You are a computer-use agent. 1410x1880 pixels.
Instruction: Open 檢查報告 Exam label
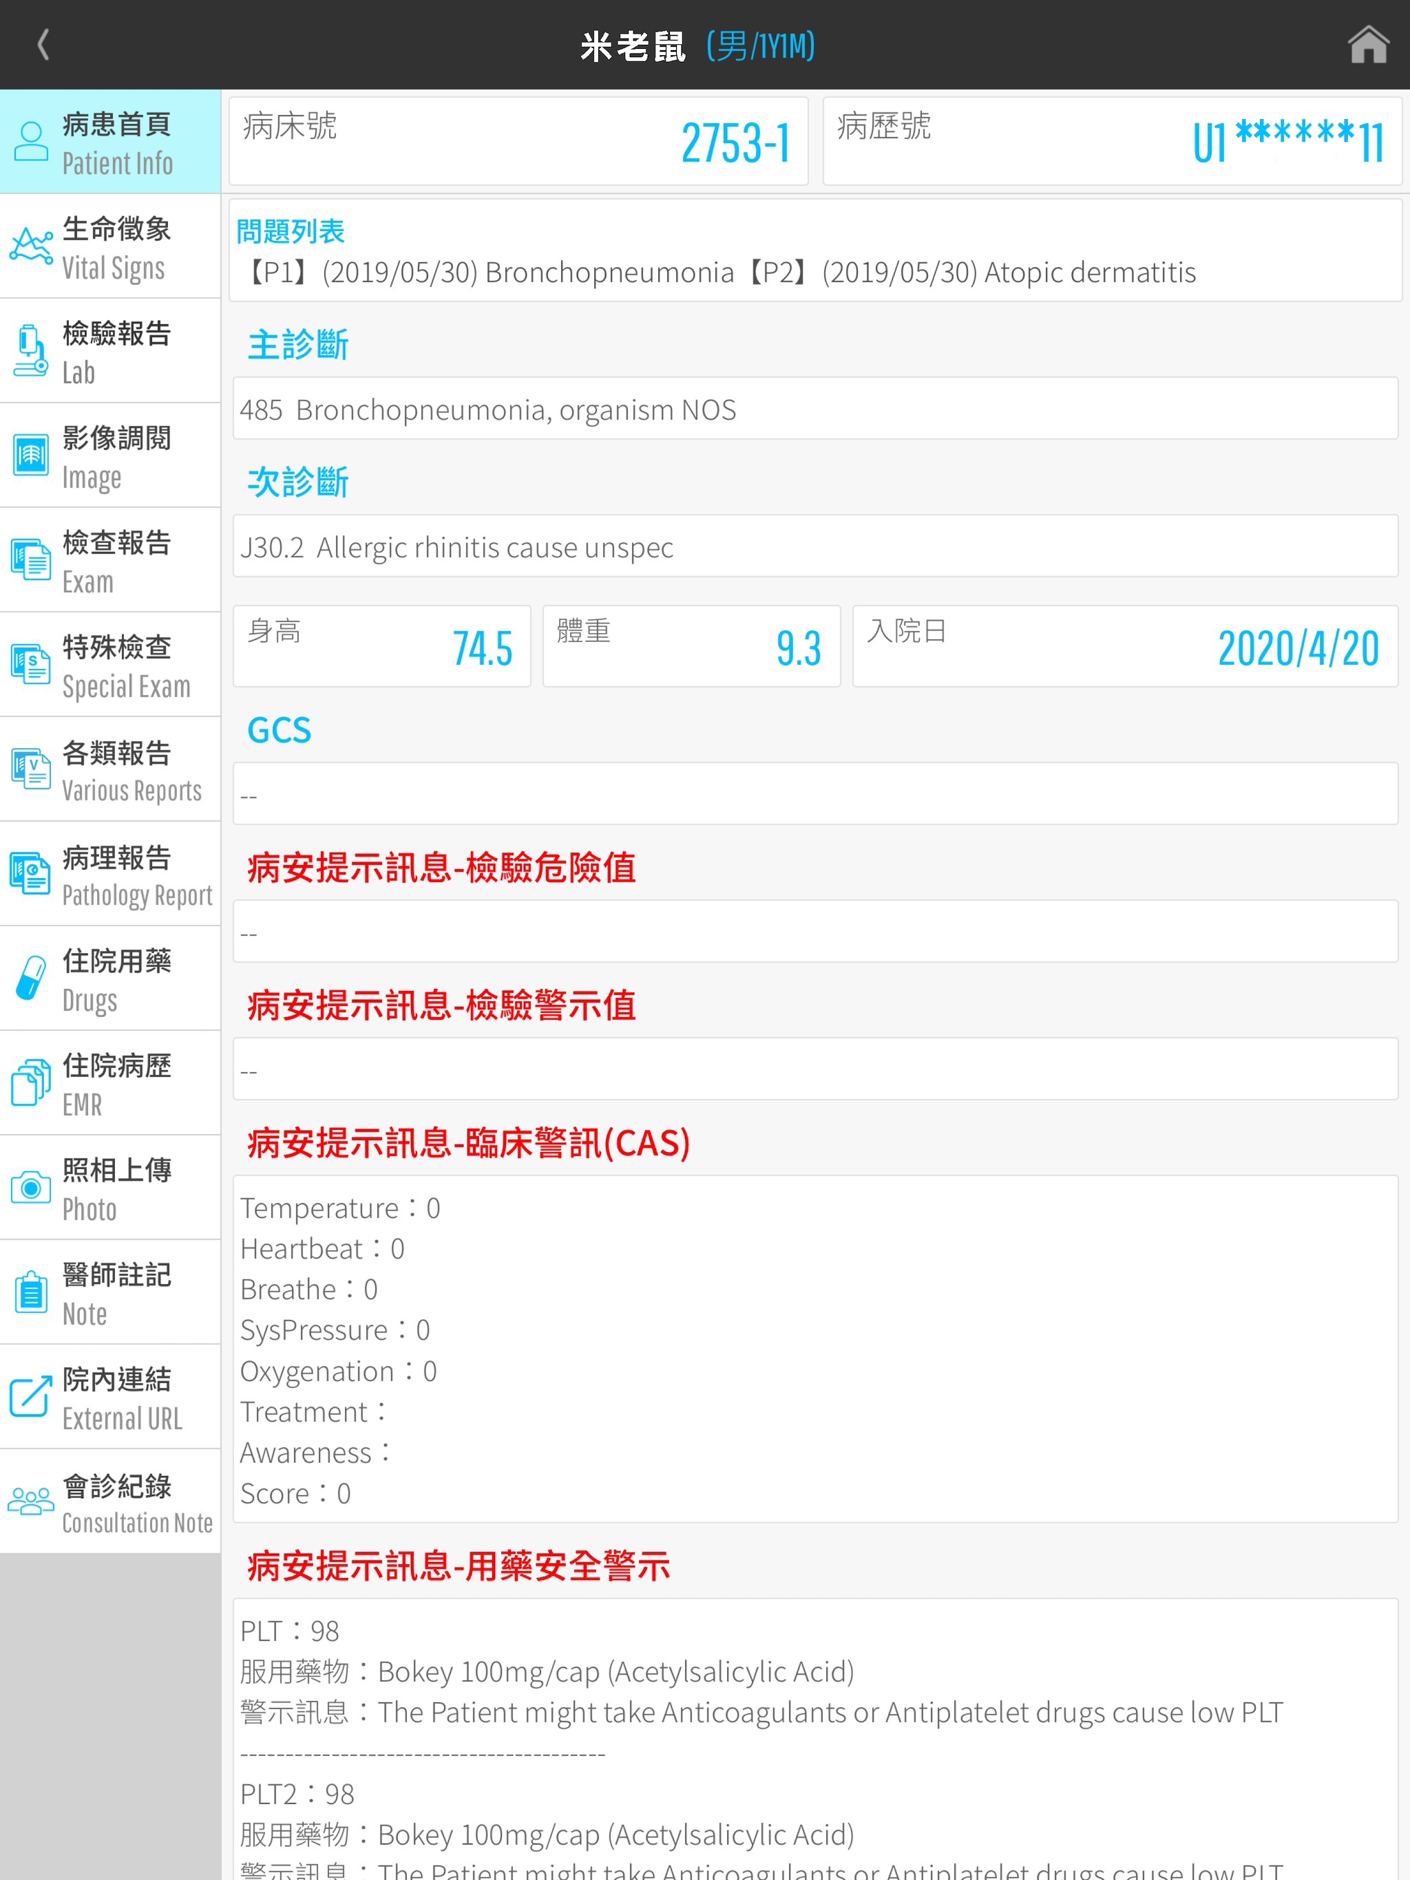117,561
